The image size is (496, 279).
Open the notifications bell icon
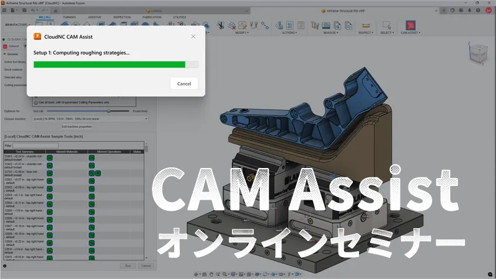pyautogui.click(x=469, y=11)
